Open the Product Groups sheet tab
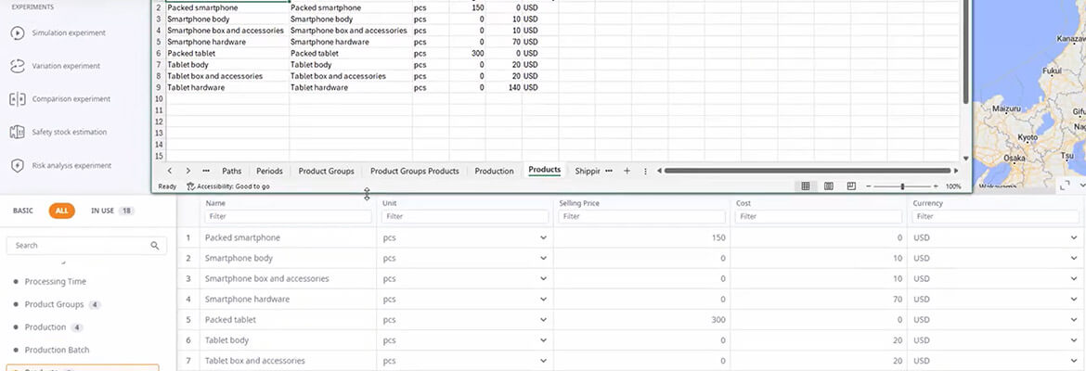Screen dimensions: 1086x371 click(326, 171)
